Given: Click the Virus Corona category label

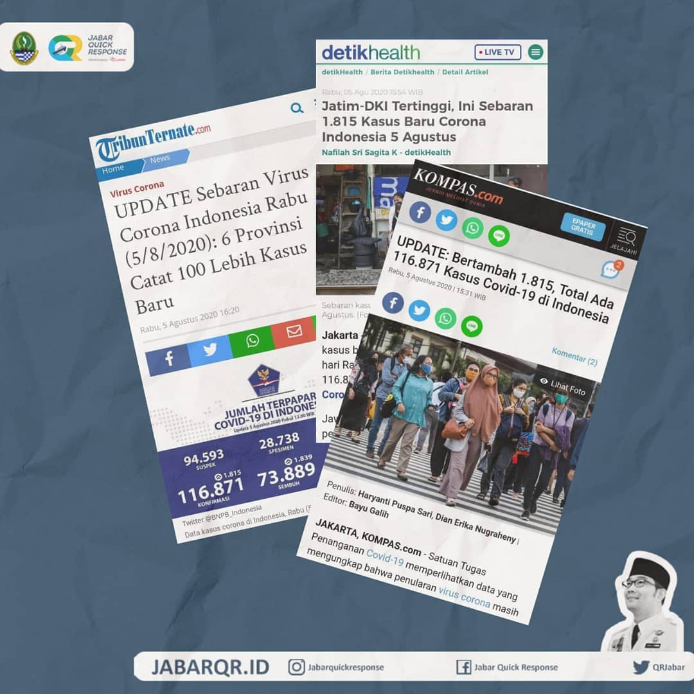Looking at the screenshot, I should coord(137,189).
